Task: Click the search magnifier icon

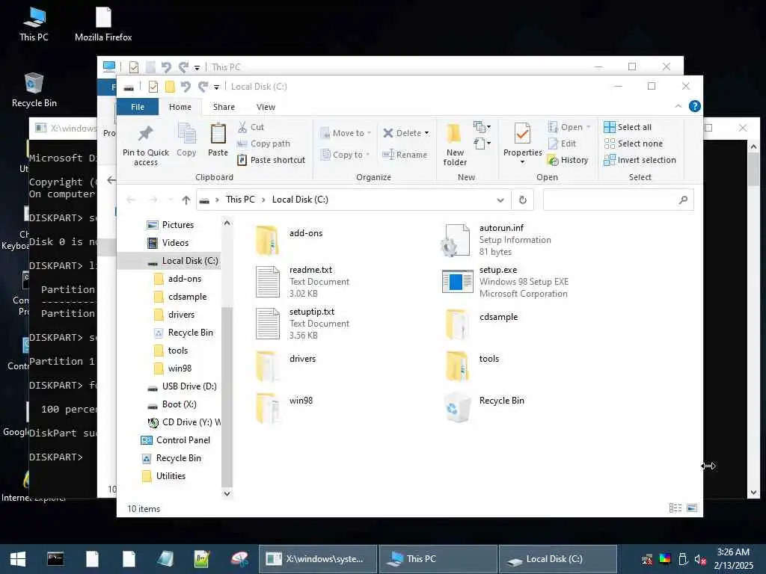Action: tap(683, 200)
